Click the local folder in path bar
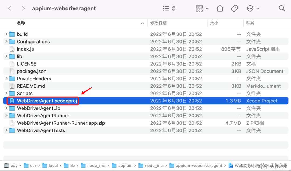This screenshot has width=291, height=171. click(50, 165)
